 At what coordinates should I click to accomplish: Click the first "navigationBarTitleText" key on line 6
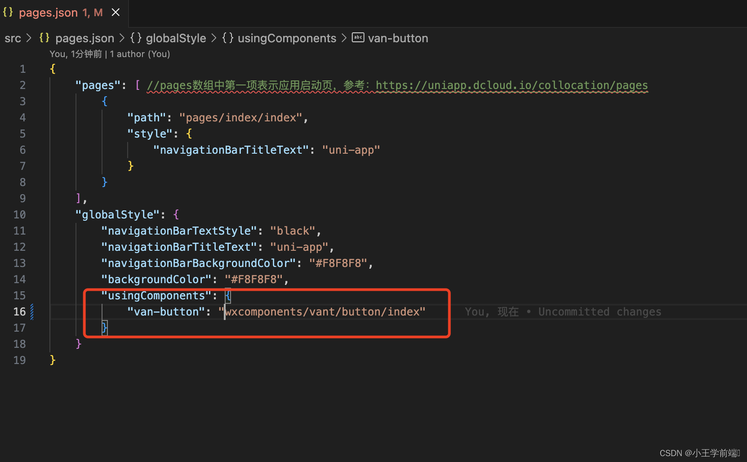(x=231, y=150)
